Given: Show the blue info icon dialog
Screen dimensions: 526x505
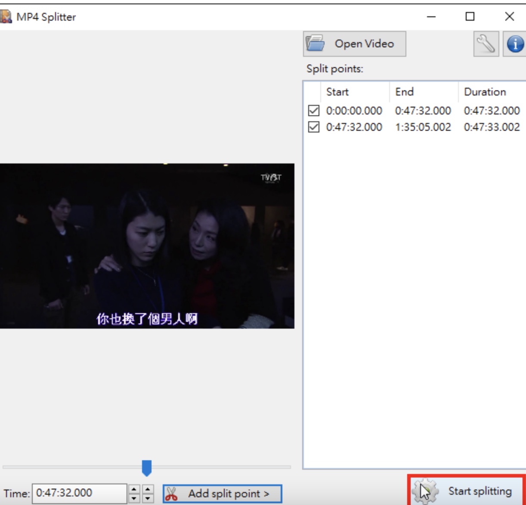Looking at the screenshot, I should click(515, 44).
